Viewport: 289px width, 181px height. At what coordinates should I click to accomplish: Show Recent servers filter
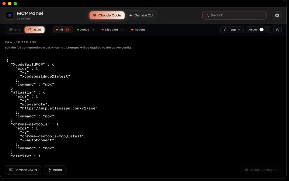(x=138, y=30)
